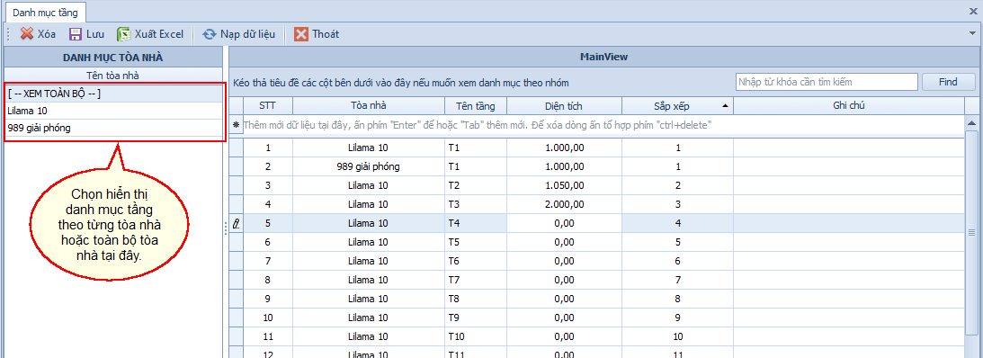Click STT cell 1 in first row
This screenshot has width=983, height=358.
[268, 148]
